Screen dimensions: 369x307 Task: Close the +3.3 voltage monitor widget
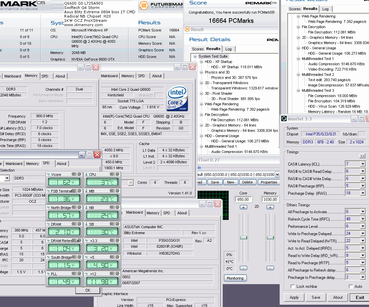coord(117,240)
